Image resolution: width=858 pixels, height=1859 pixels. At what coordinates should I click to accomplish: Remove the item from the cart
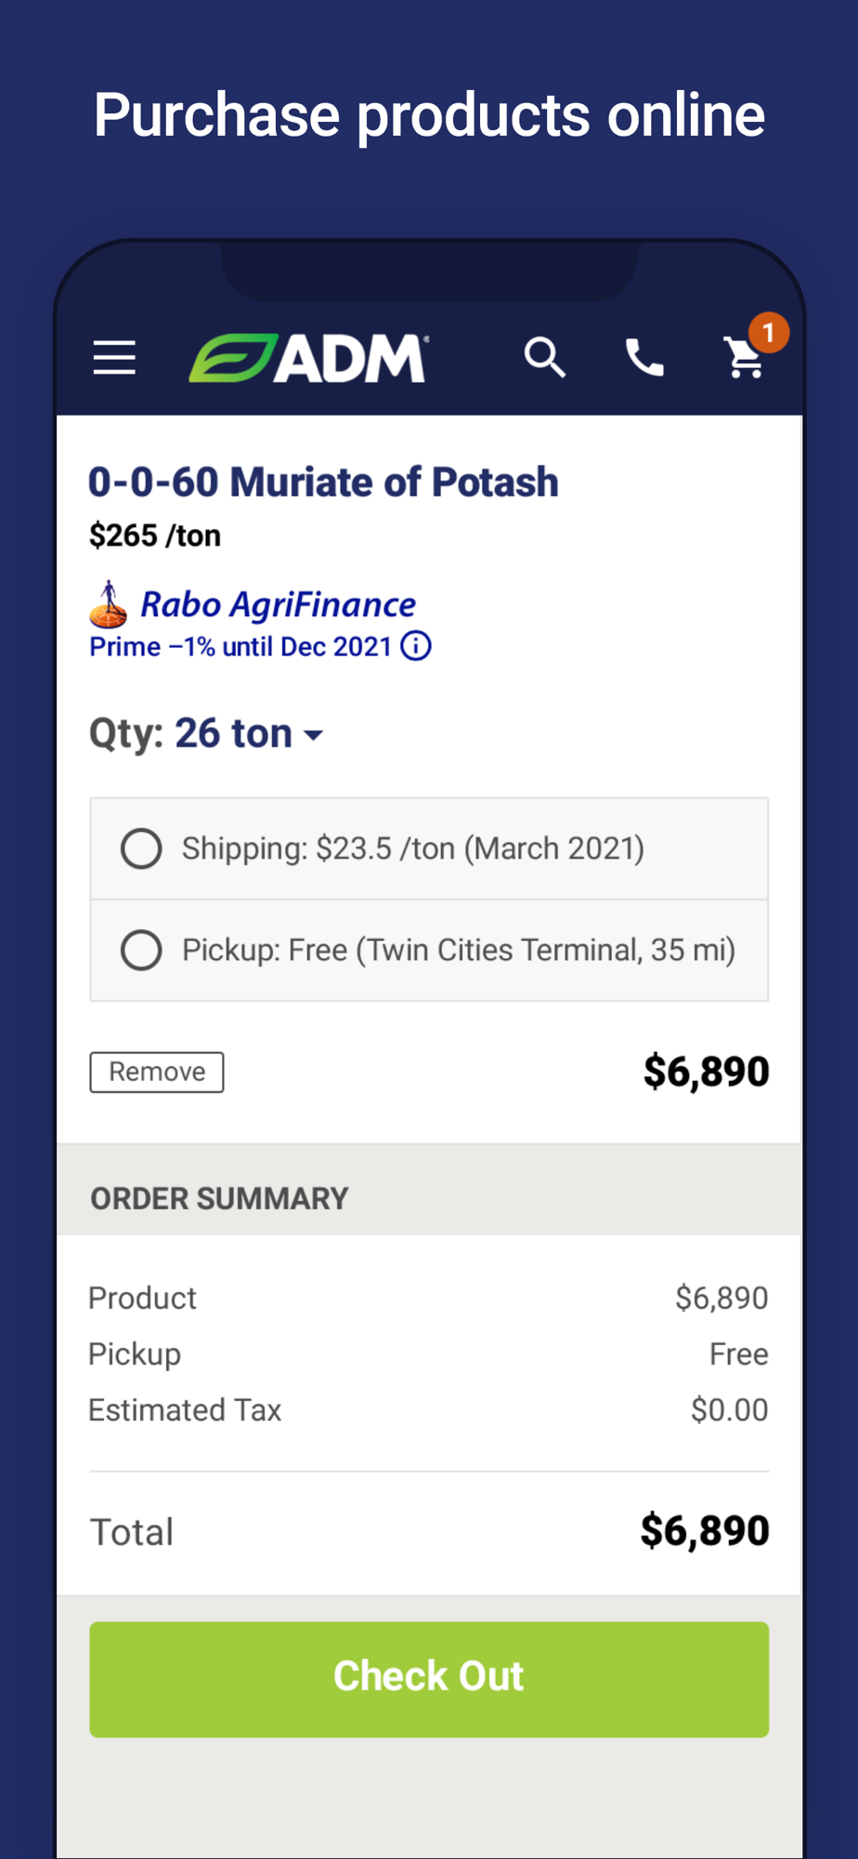[x=157, y=1072]
